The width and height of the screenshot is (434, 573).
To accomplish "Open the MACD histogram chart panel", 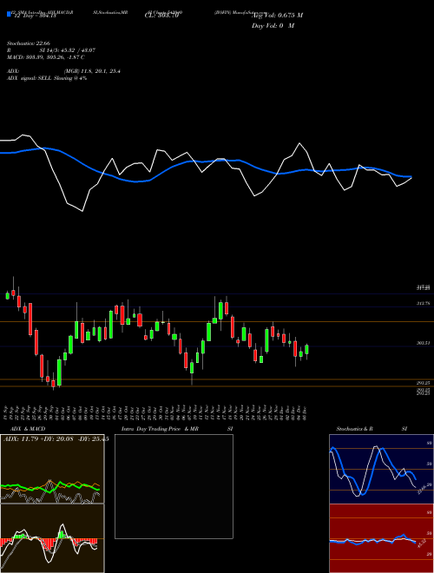I will [52, 538].
